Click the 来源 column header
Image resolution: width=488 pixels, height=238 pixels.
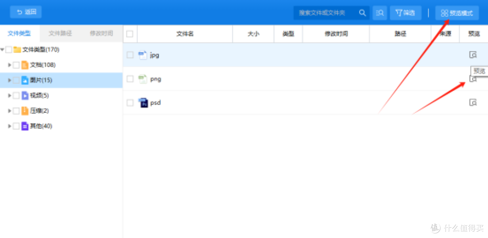pos(446,34)
